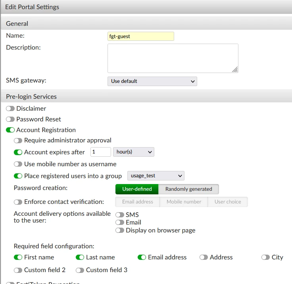Enable the Address required field
292x284 pixels.
(204, 257)
